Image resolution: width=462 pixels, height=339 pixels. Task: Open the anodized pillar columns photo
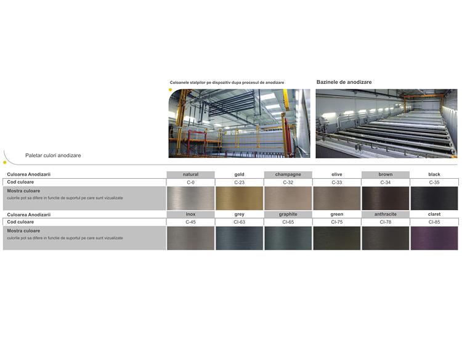click(x=240, y=123)
